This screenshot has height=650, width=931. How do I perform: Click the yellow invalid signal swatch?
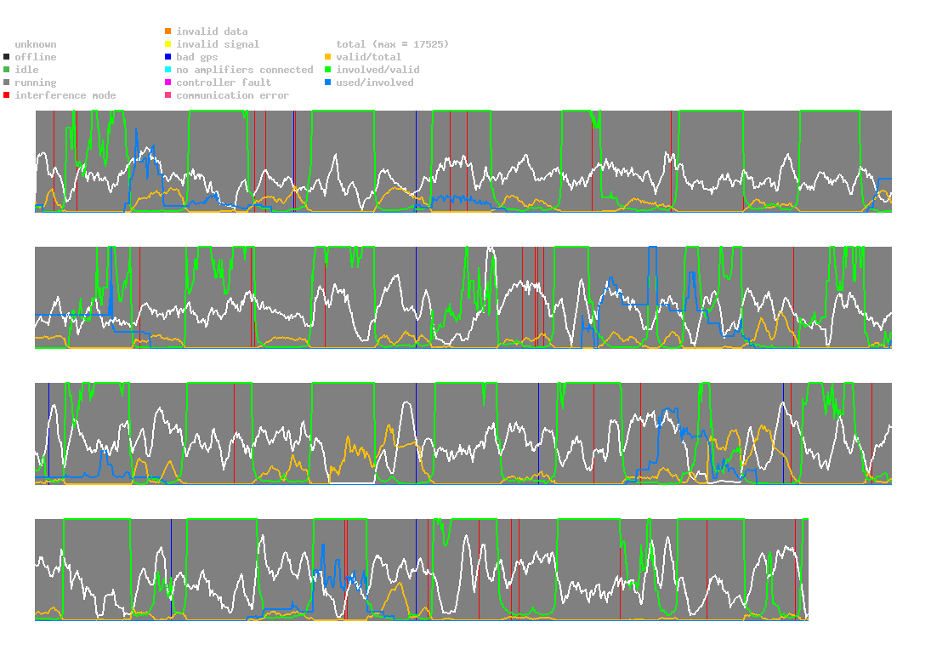pos(168,44)
